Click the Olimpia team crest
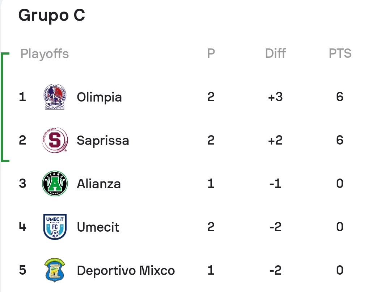368x292 pixels. [55, 97]
